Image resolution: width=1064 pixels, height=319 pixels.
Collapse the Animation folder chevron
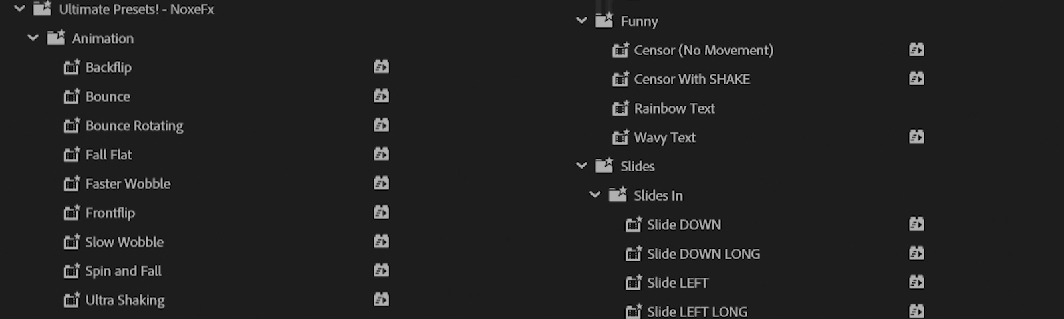33,38
